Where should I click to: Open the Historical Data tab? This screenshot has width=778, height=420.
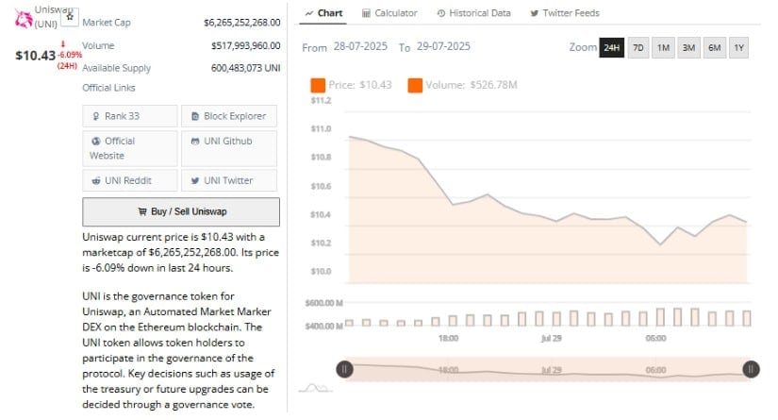[473, 13]
